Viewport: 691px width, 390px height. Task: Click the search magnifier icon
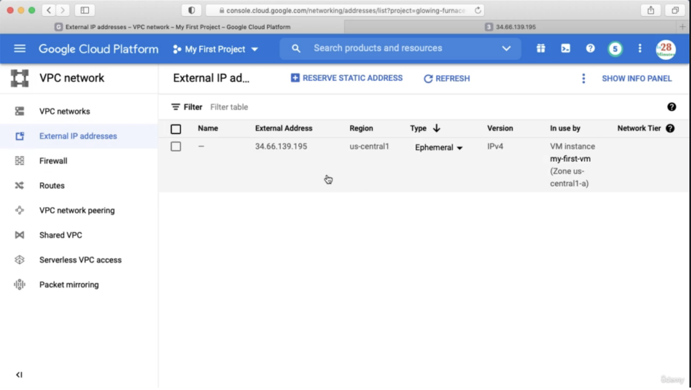click(x=296, y=49)
